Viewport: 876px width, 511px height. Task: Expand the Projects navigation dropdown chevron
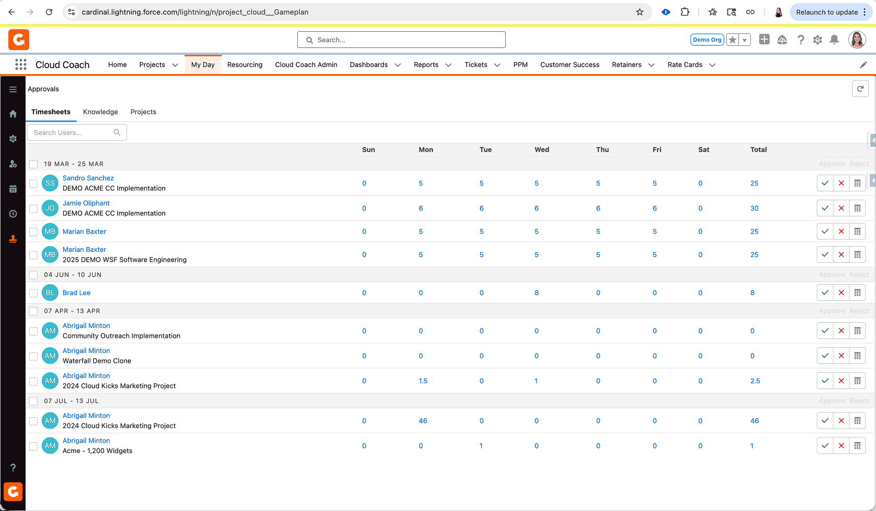coord(175,65)
